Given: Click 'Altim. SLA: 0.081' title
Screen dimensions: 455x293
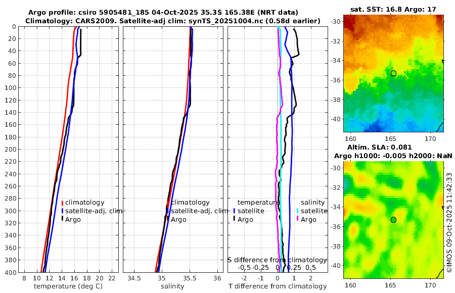Looking at the screenshot, I should coord(380,148).
